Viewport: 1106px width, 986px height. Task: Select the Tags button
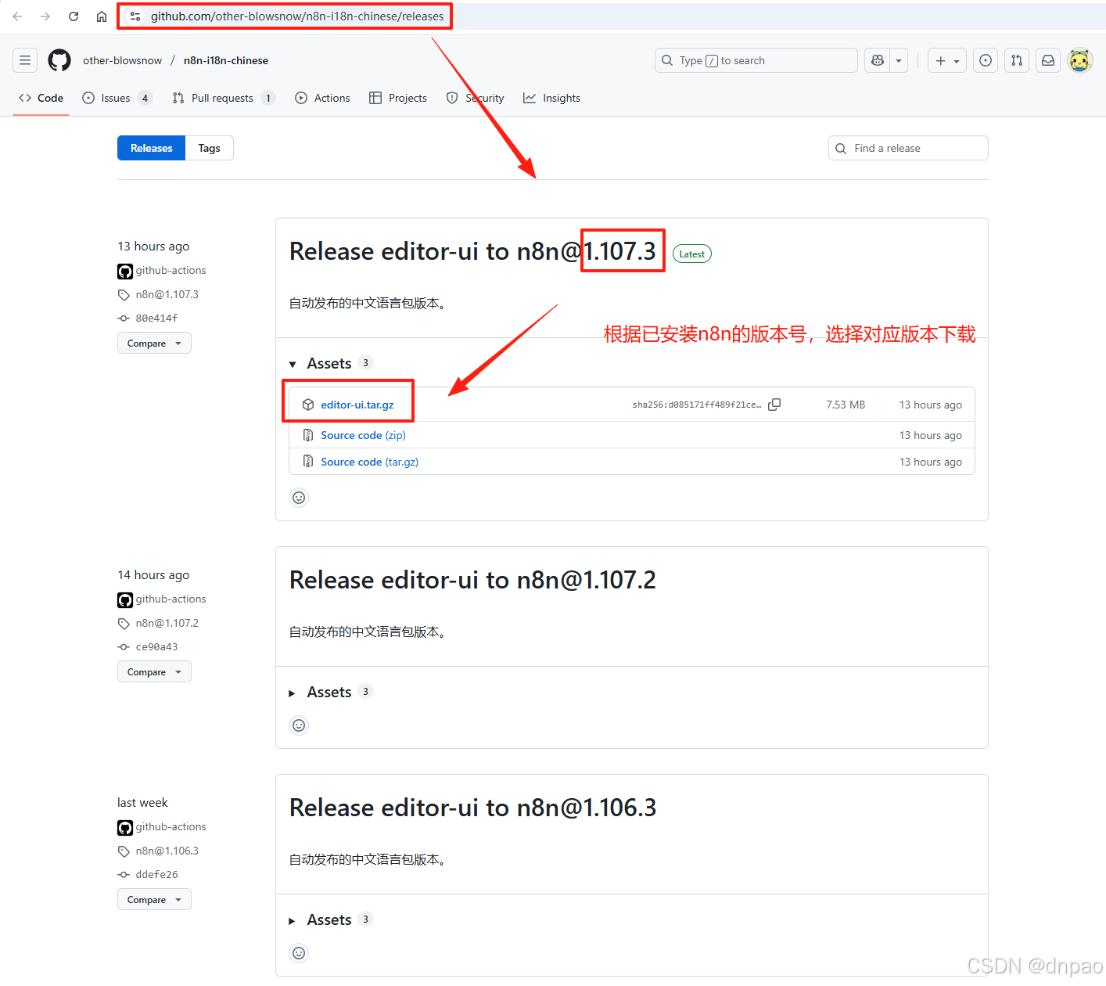209,148
